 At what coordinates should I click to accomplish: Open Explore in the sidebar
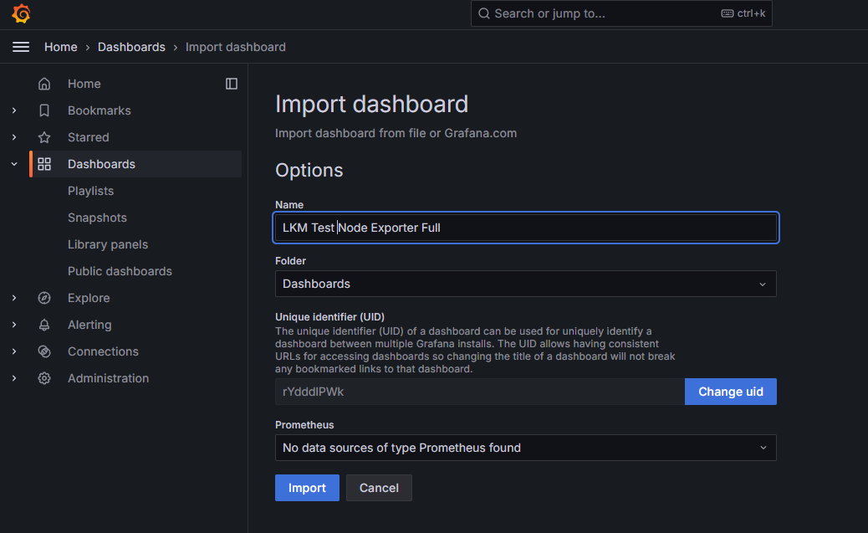coord(89,298)
